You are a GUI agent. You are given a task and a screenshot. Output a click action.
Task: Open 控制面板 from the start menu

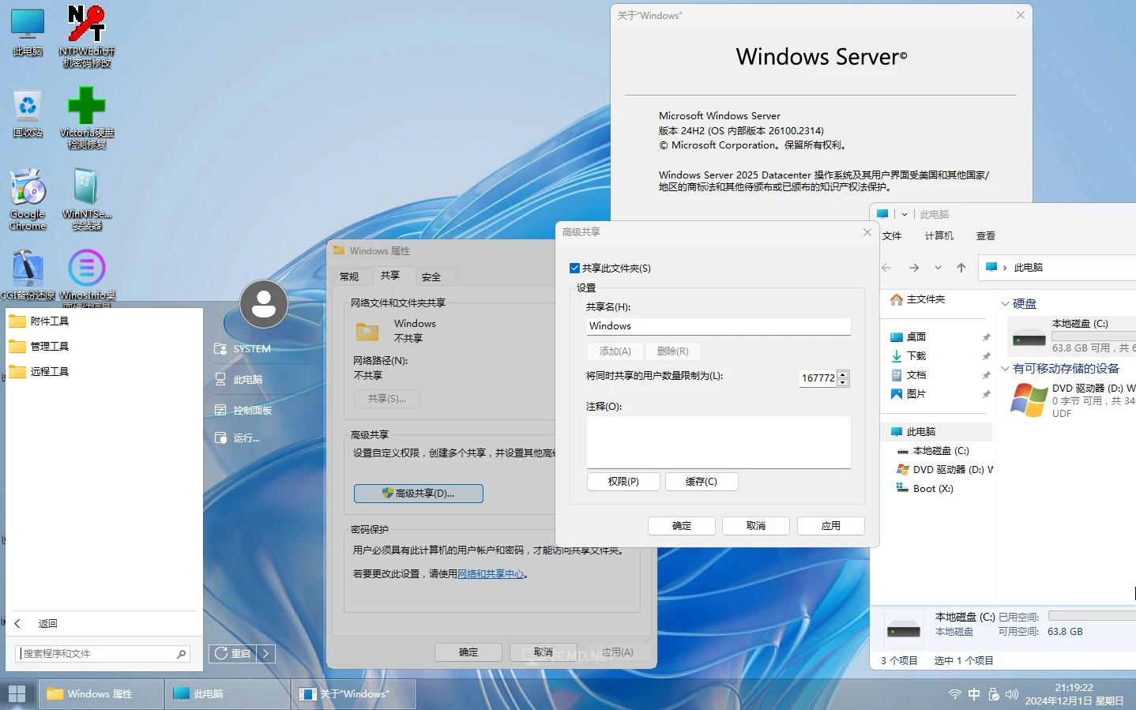click(x=252, y=411)
